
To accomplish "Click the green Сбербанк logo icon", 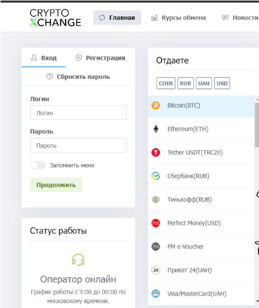I will [156, 176].
